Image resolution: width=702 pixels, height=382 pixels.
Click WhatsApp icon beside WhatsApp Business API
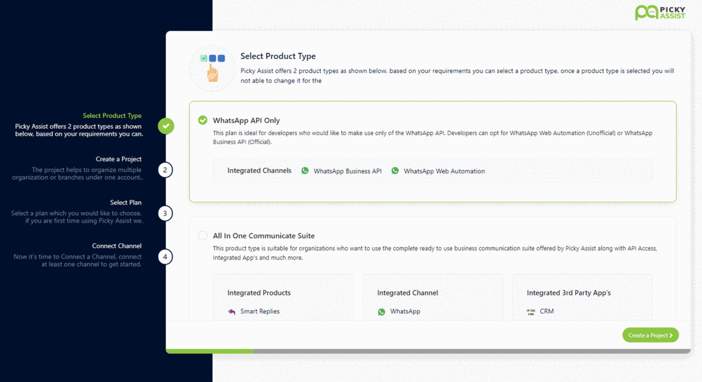(305, 171)
